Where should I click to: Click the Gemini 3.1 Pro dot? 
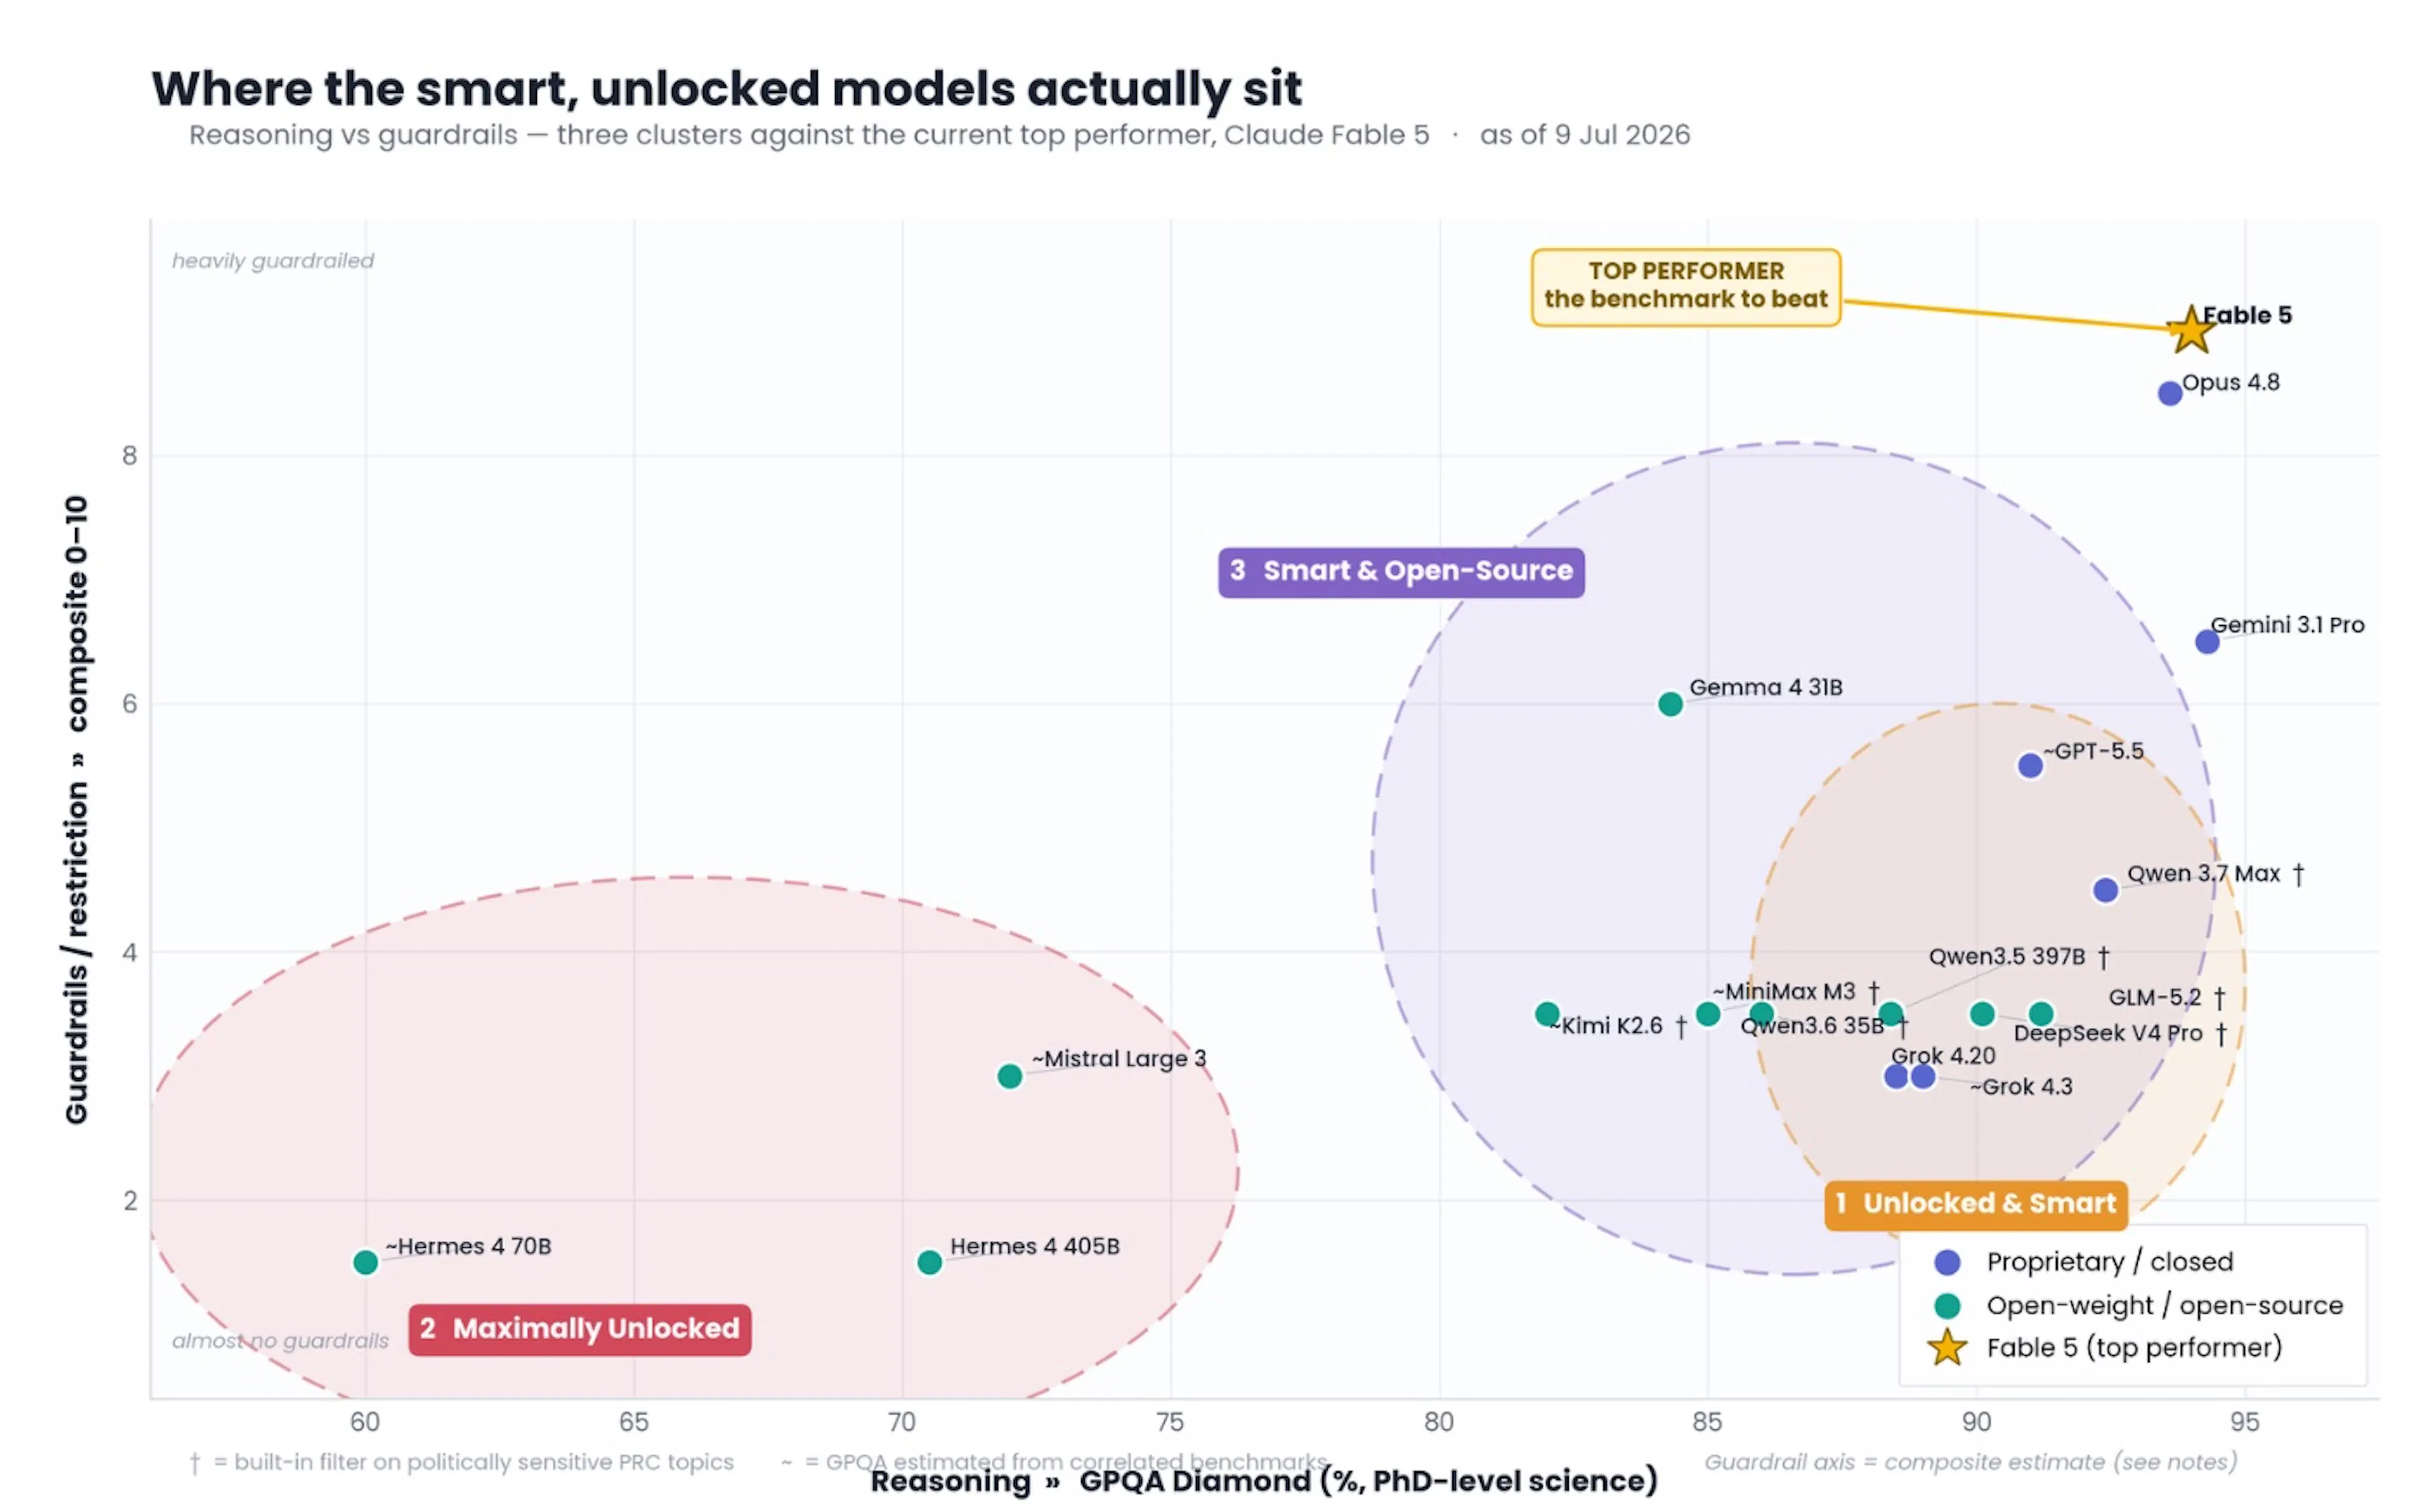[x=2207, y=641]
